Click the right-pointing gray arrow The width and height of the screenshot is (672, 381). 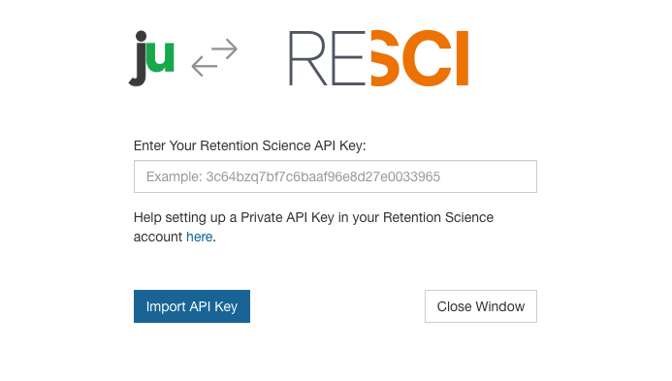(x=224, y=48)
